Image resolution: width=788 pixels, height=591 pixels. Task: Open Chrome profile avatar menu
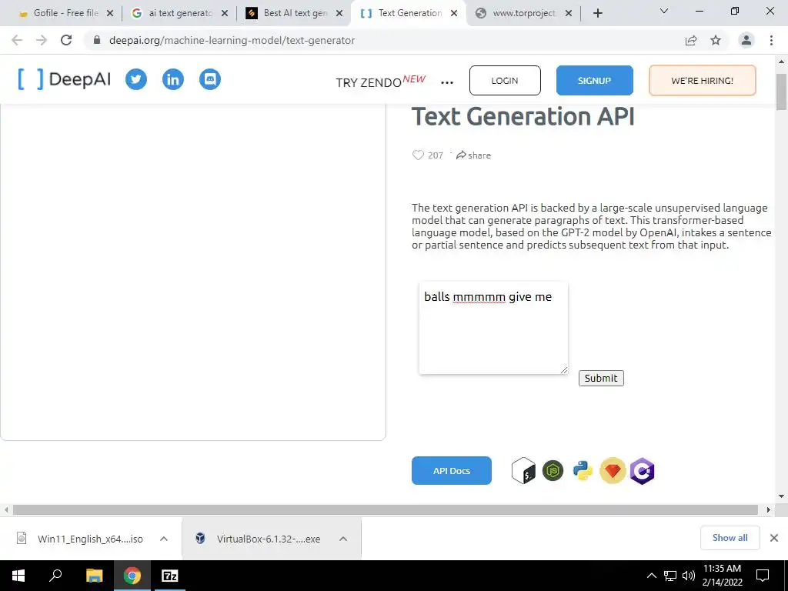click(746, 40)
